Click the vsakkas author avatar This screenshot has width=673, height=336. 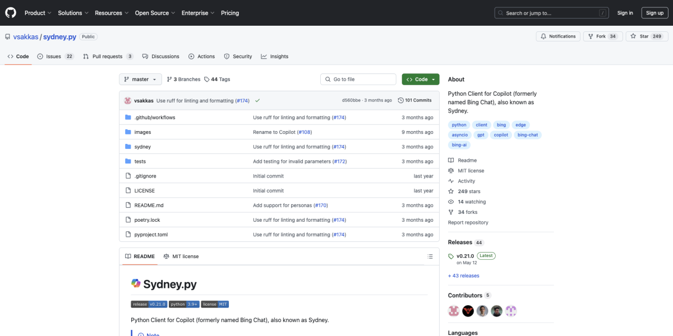[x=128, y=100]
